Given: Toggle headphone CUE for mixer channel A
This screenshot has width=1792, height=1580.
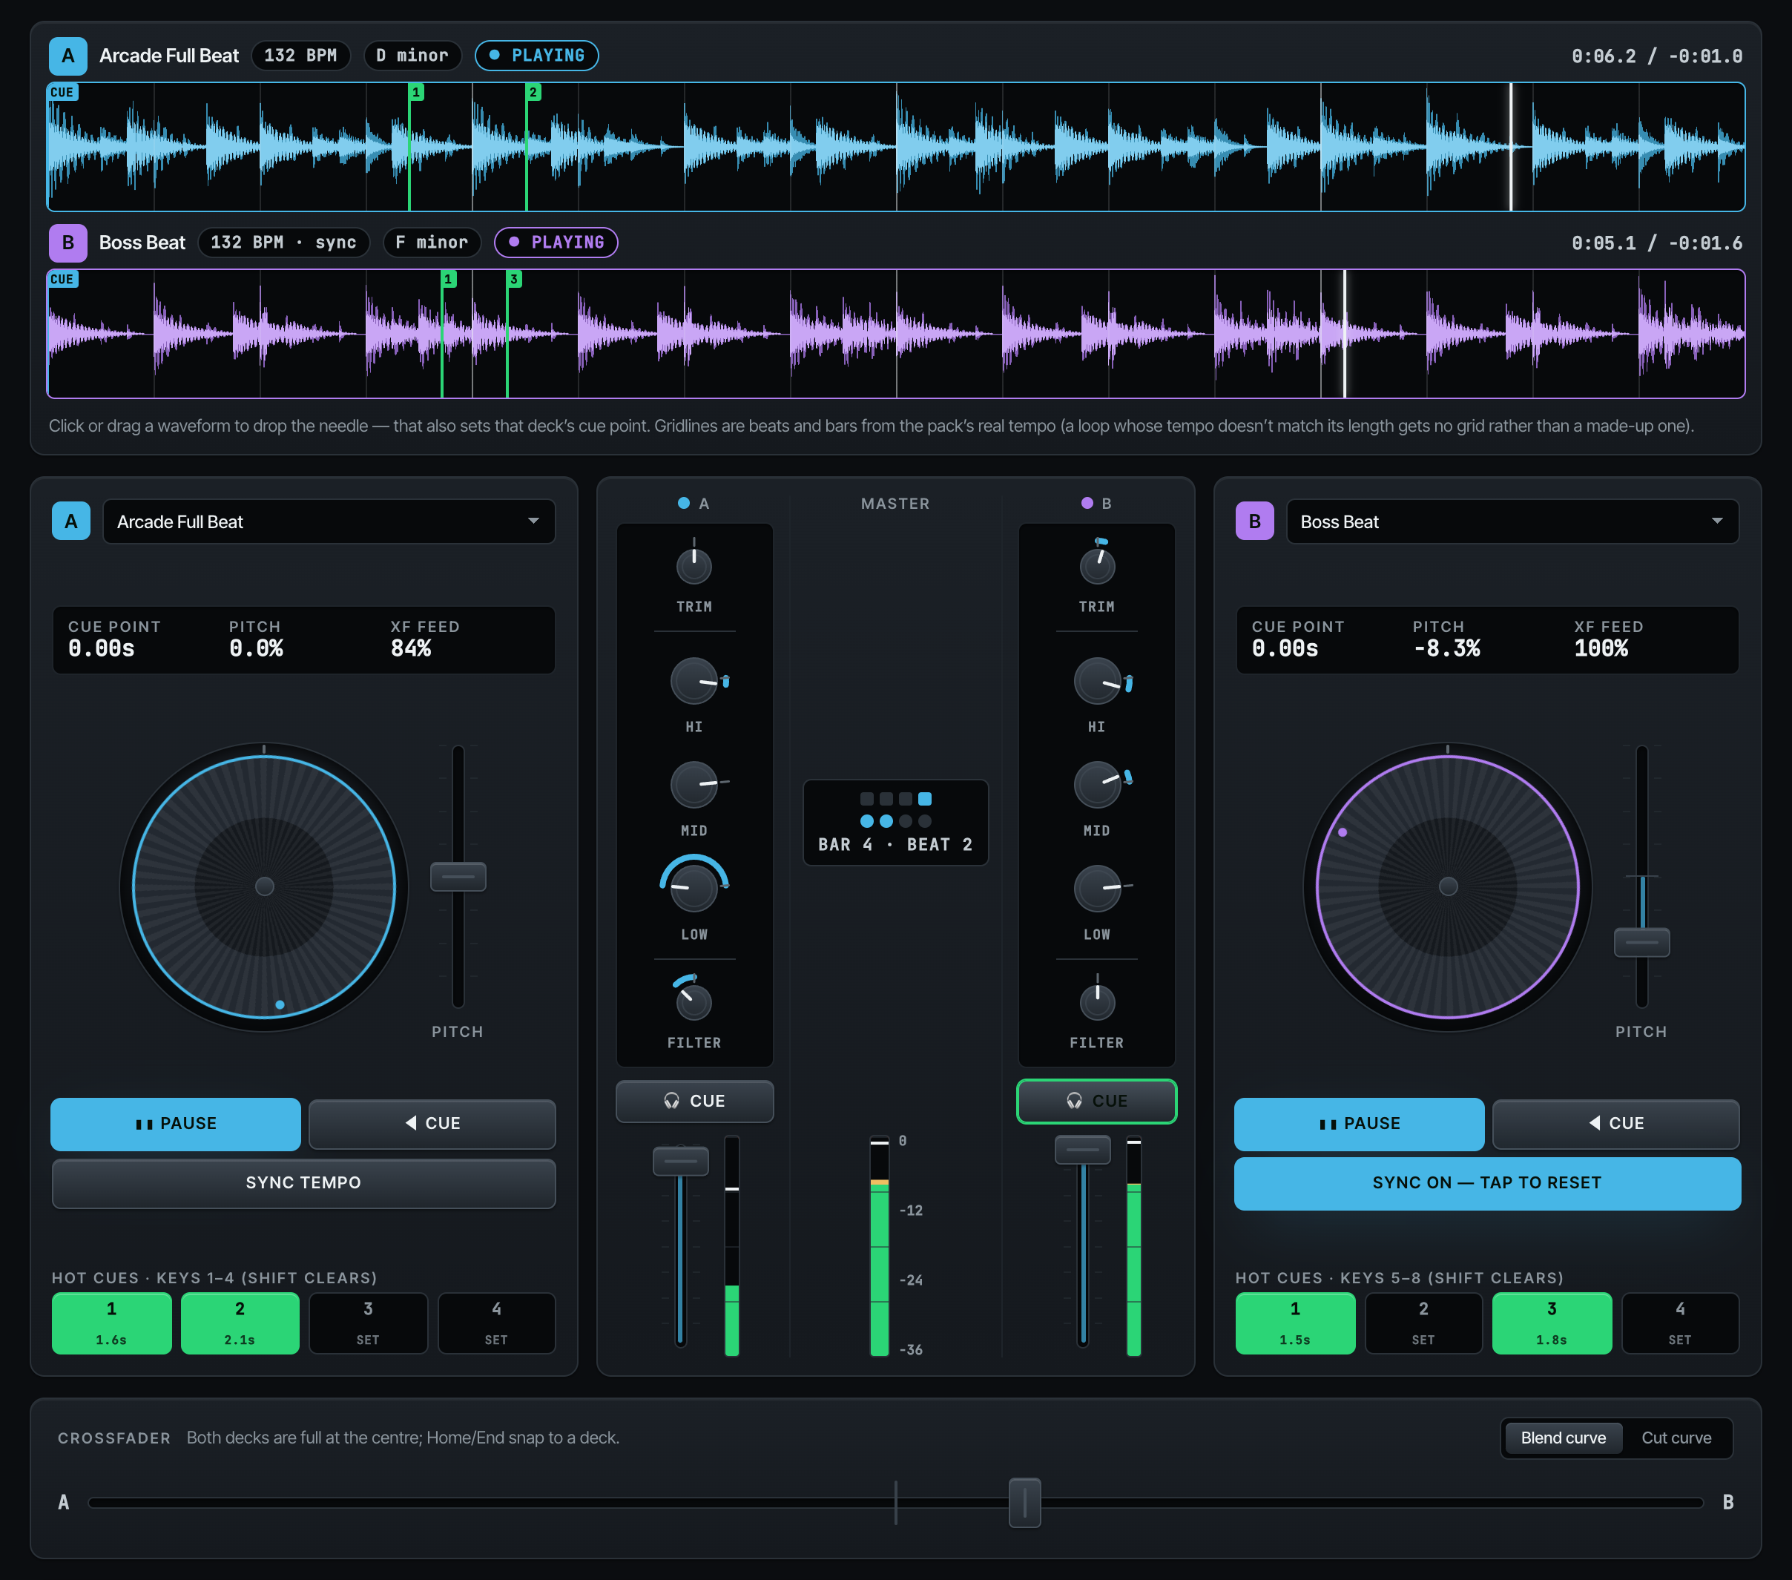Looking at the screenshot, I should [694, 1100].
